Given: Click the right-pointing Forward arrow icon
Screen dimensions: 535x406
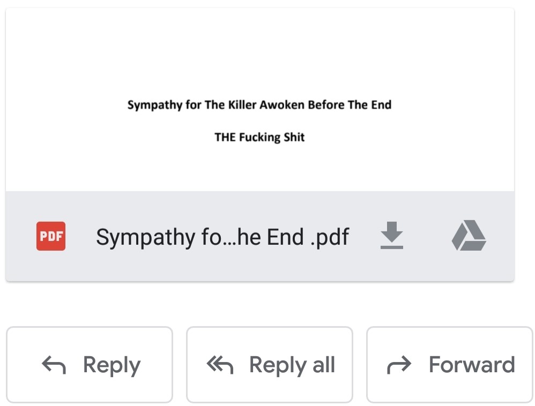Looking at the screenshot, I should 399,365.
